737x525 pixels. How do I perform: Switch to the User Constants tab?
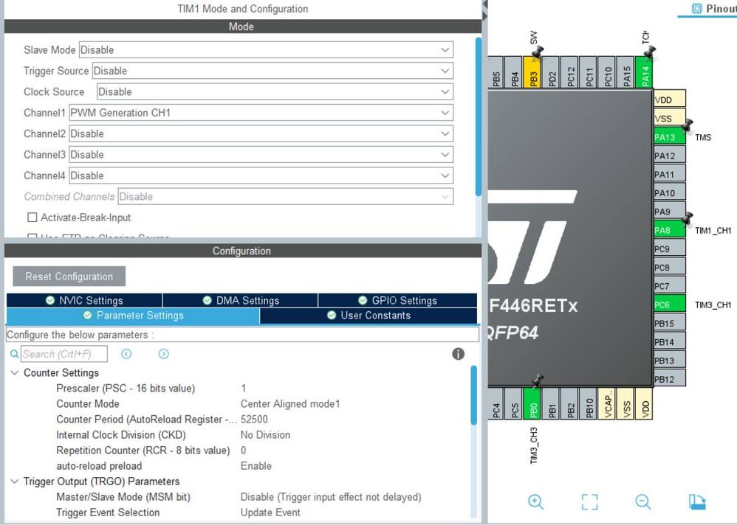coord(368,316)
